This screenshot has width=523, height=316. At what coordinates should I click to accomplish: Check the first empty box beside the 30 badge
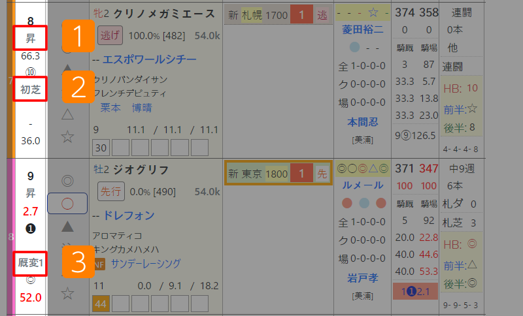(121, 147)
